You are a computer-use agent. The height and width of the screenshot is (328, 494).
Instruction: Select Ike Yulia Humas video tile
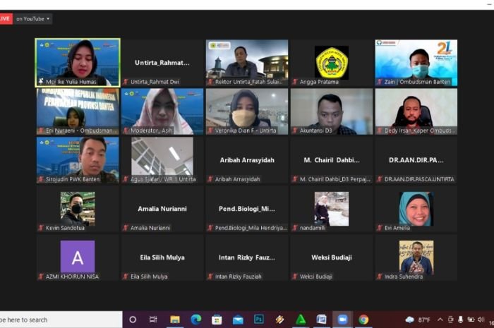coord(78,62)
